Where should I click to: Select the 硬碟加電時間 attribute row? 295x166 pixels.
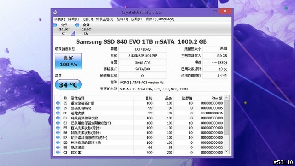click(x=140, y=108)
